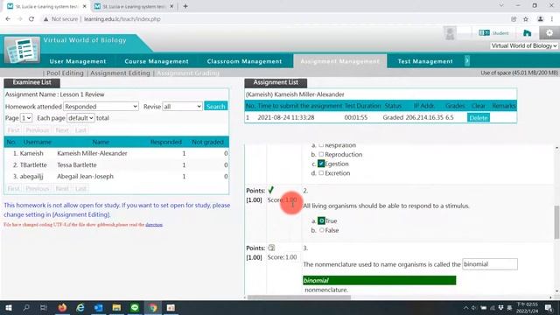The width and height of the screenshot is (560, 315).
Task: Open the direction link
Action: (154, 225)
